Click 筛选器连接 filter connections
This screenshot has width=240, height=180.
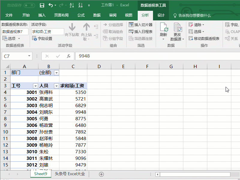click(x=140, y=38)
